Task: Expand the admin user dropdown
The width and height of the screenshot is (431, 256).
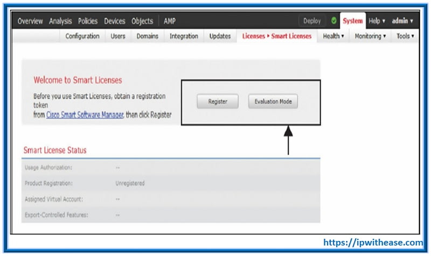Action: coord(402,21)
